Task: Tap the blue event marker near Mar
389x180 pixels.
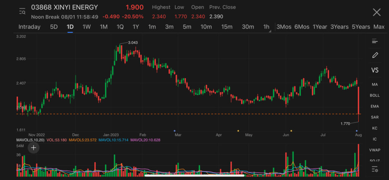Action: tap(175, 131)
